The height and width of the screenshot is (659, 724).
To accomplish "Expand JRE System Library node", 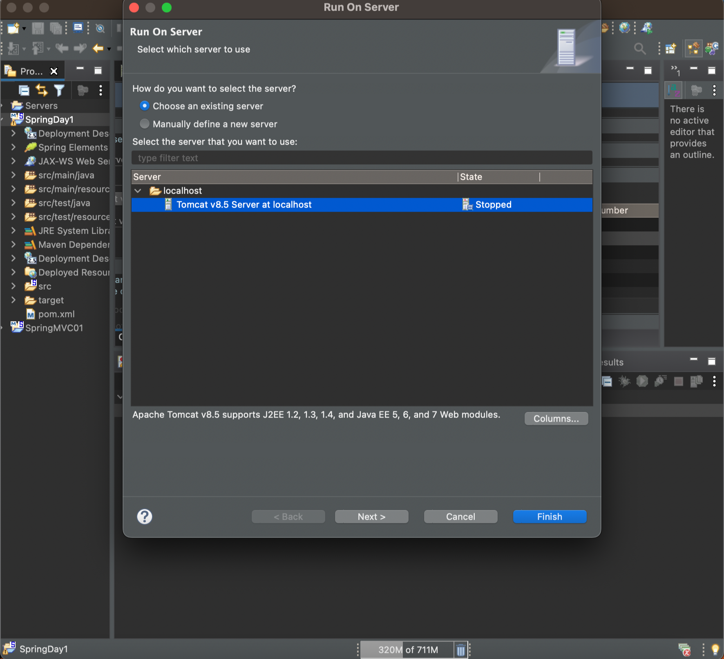I will [x=13, y=230].
